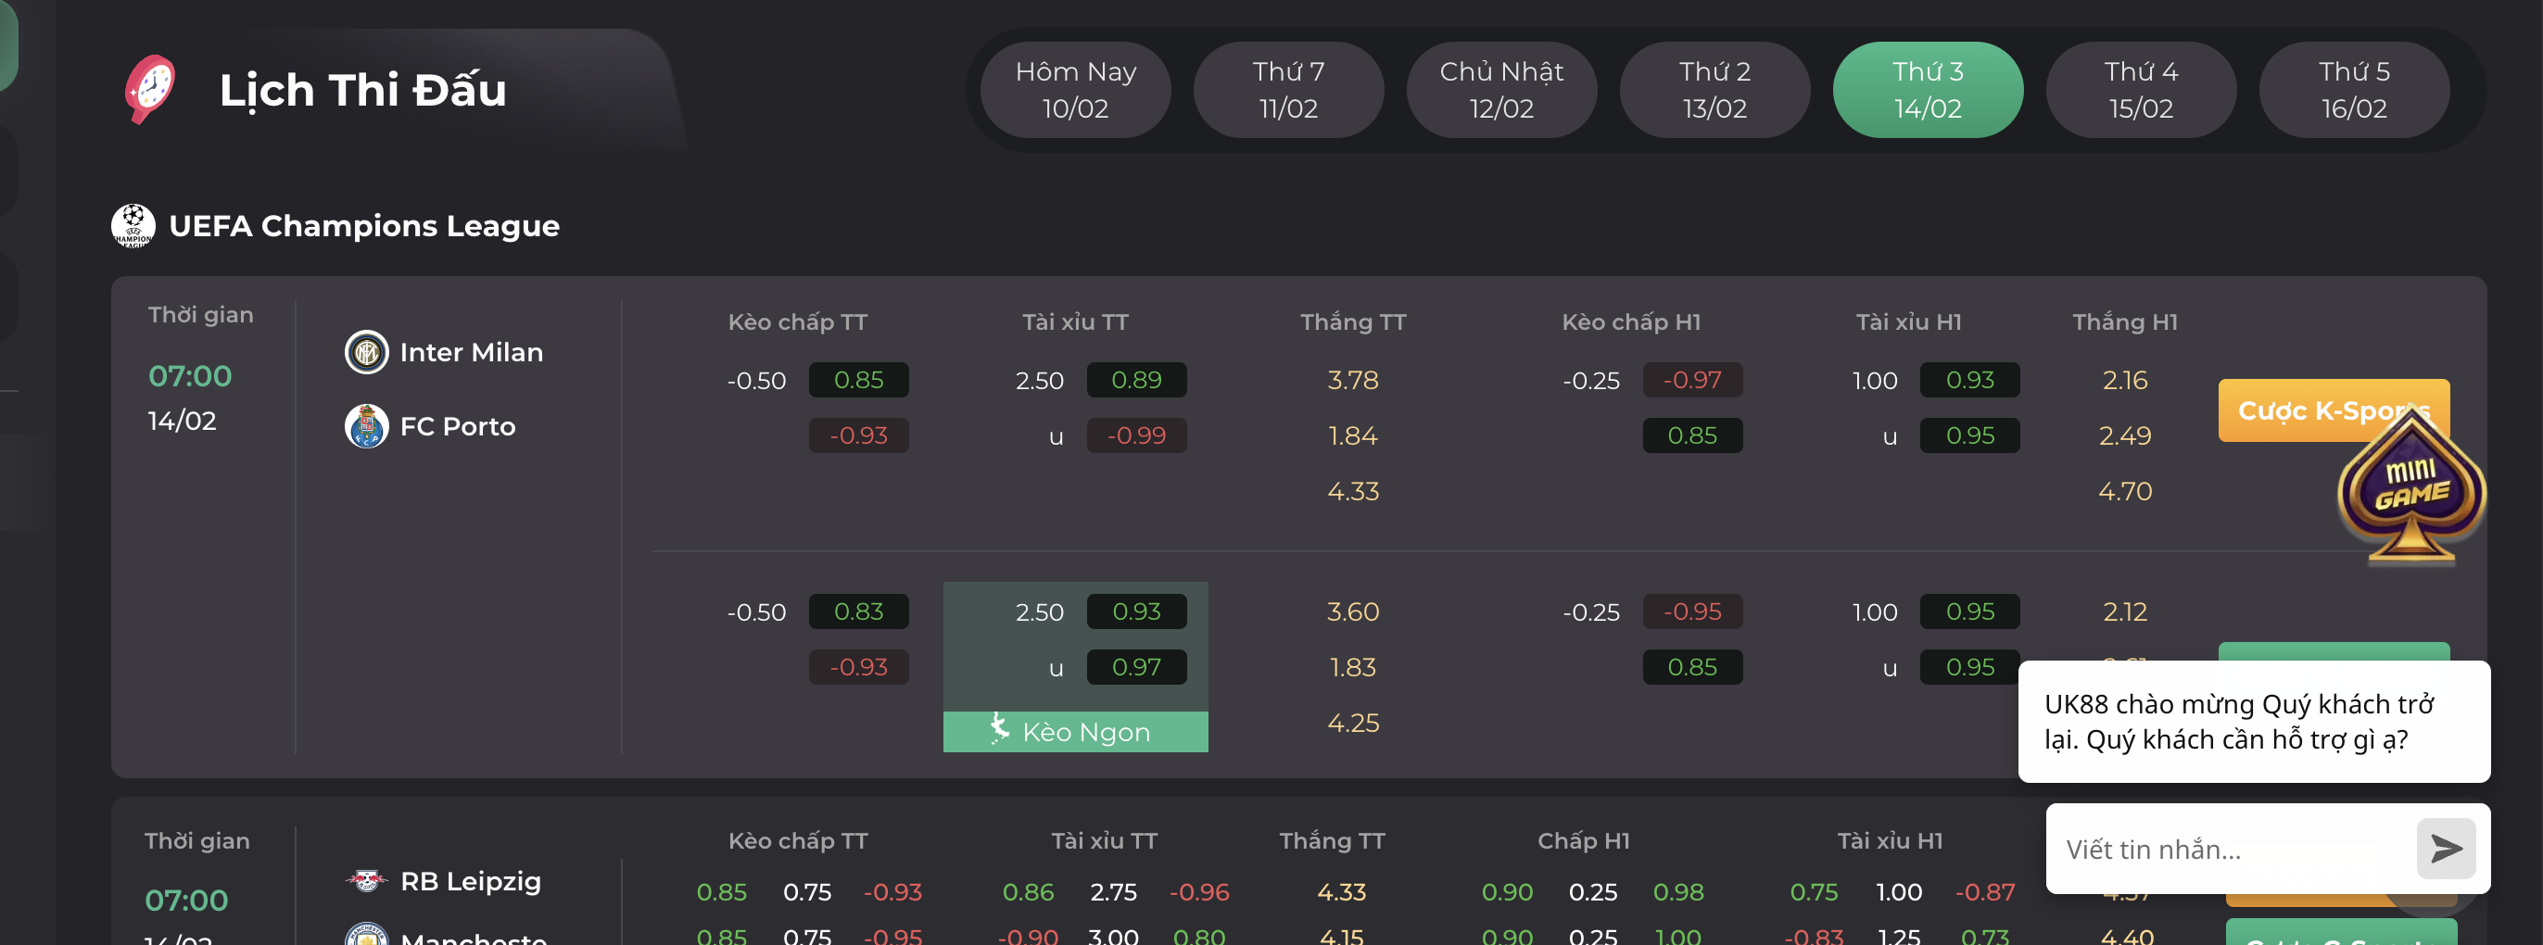Select the Thứ 2 13/02 tab
2543x945 pixels.
[x=1714, y=90]
